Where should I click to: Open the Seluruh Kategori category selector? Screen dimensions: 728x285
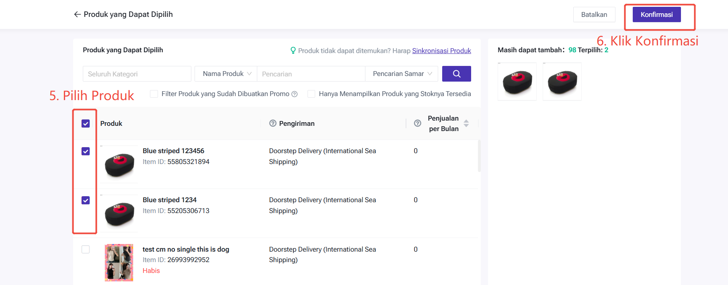(137, 74)
